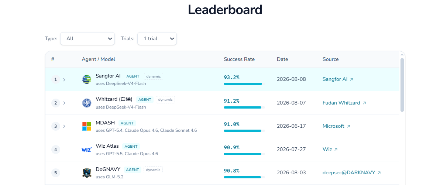
Task: Click the AGENT tag beside DoGNAVY
Action: (133, 169)
